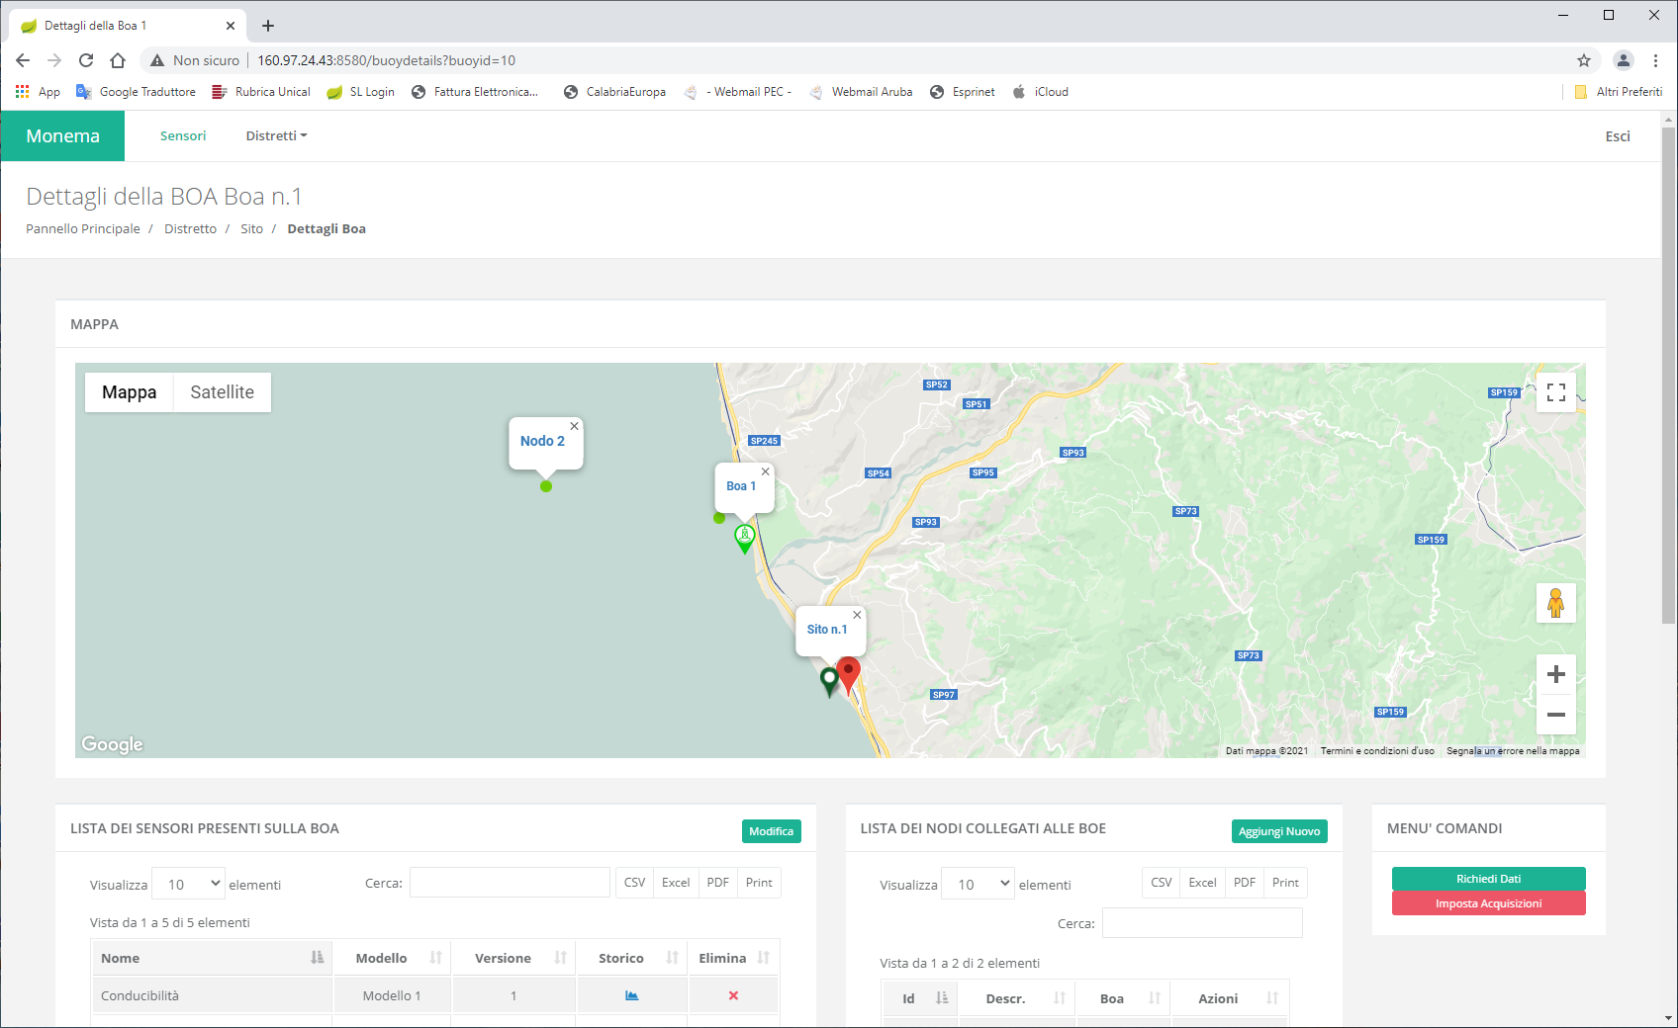Viewport: 1678px width, 1028px height.
Task: Delete the Conducibilità sensor with red X
Action: (733, 995)
